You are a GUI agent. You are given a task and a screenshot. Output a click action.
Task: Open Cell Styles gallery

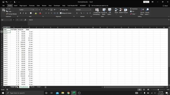click(110, 12)
